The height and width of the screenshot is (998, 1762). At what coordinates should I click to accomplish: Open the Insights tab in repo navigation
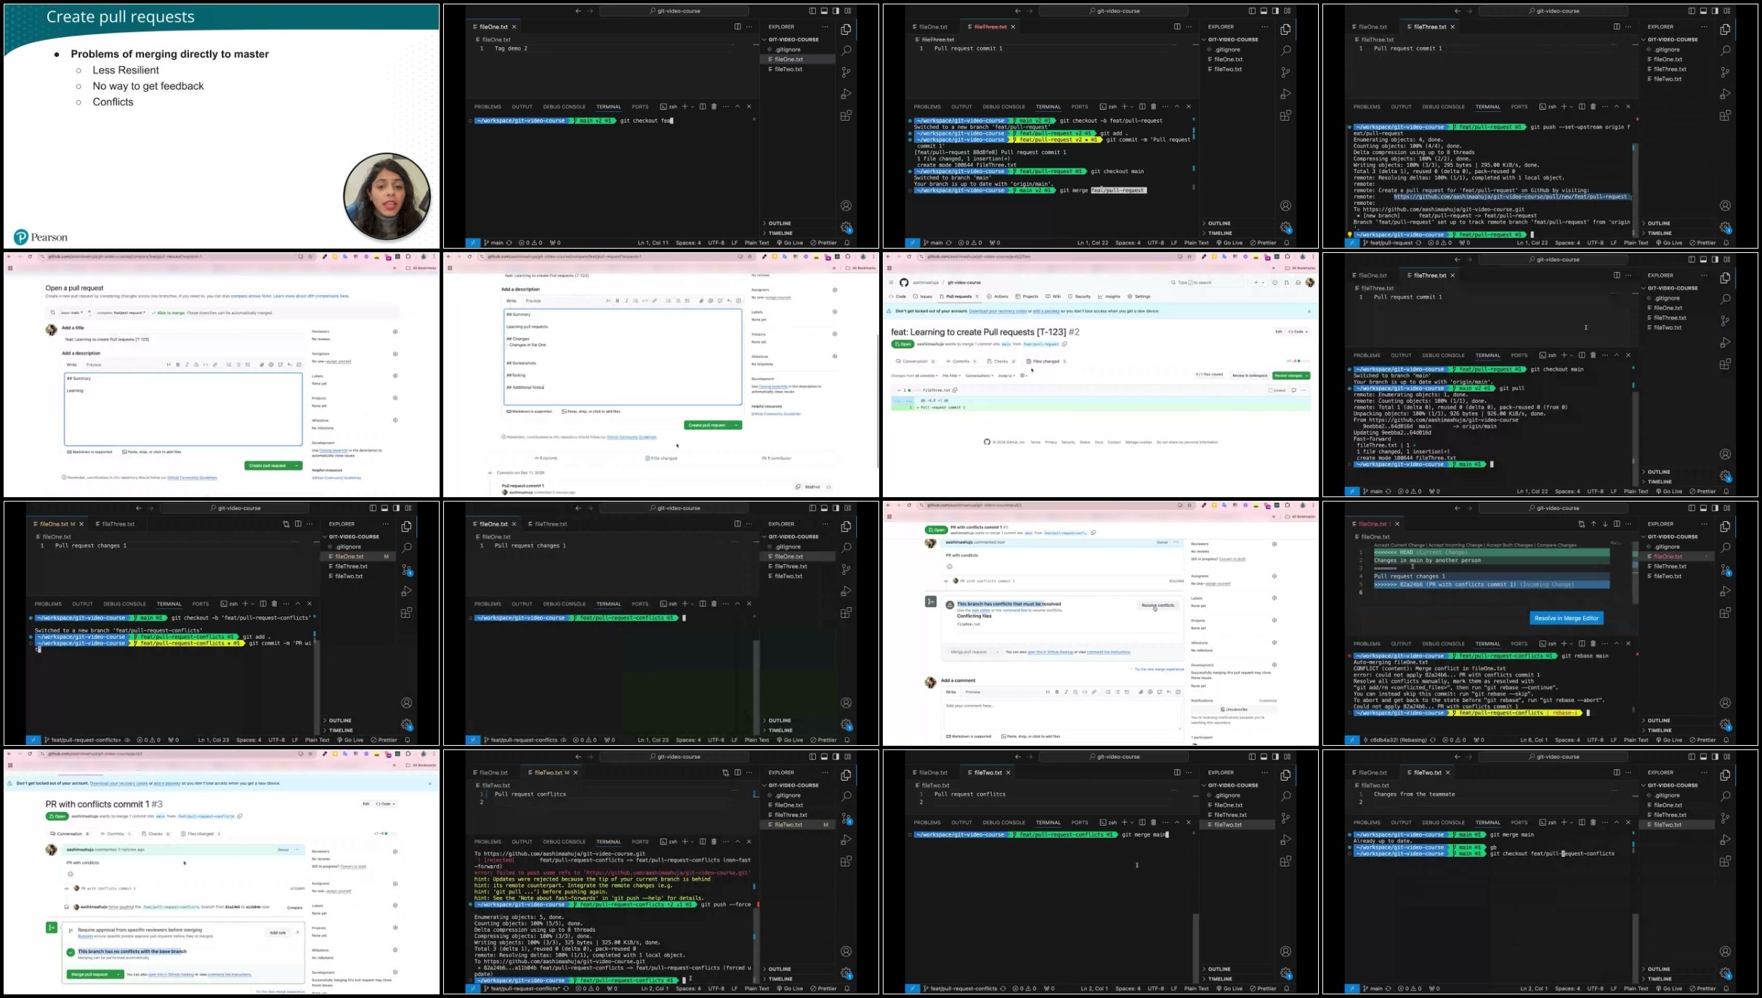1110,297
